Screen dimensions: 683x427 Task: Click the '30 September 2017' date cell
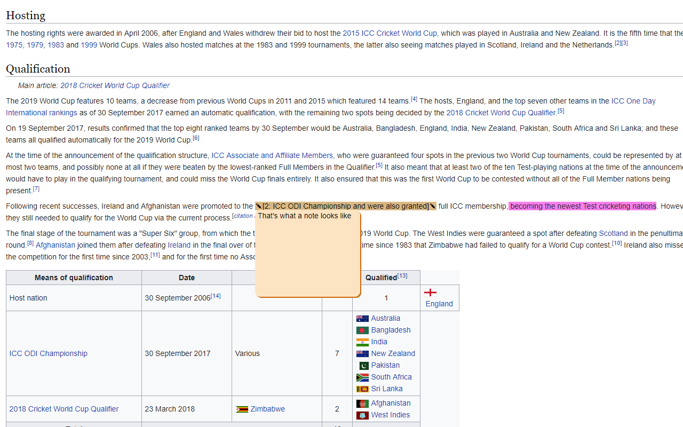(x=187, y=353)
